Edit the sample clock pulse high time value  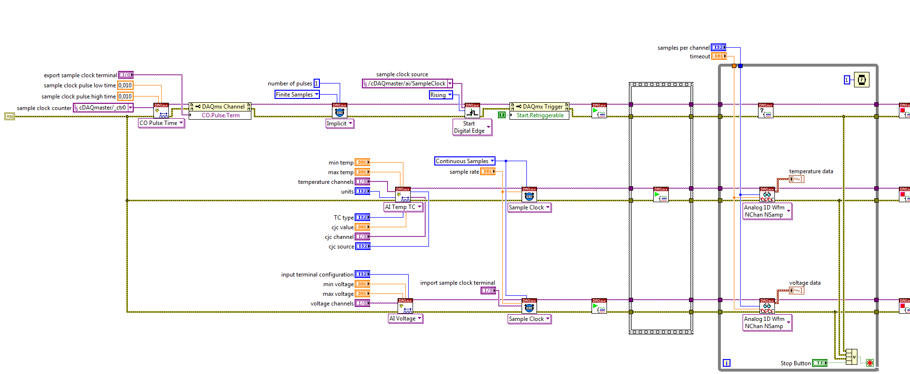point(125,97)
